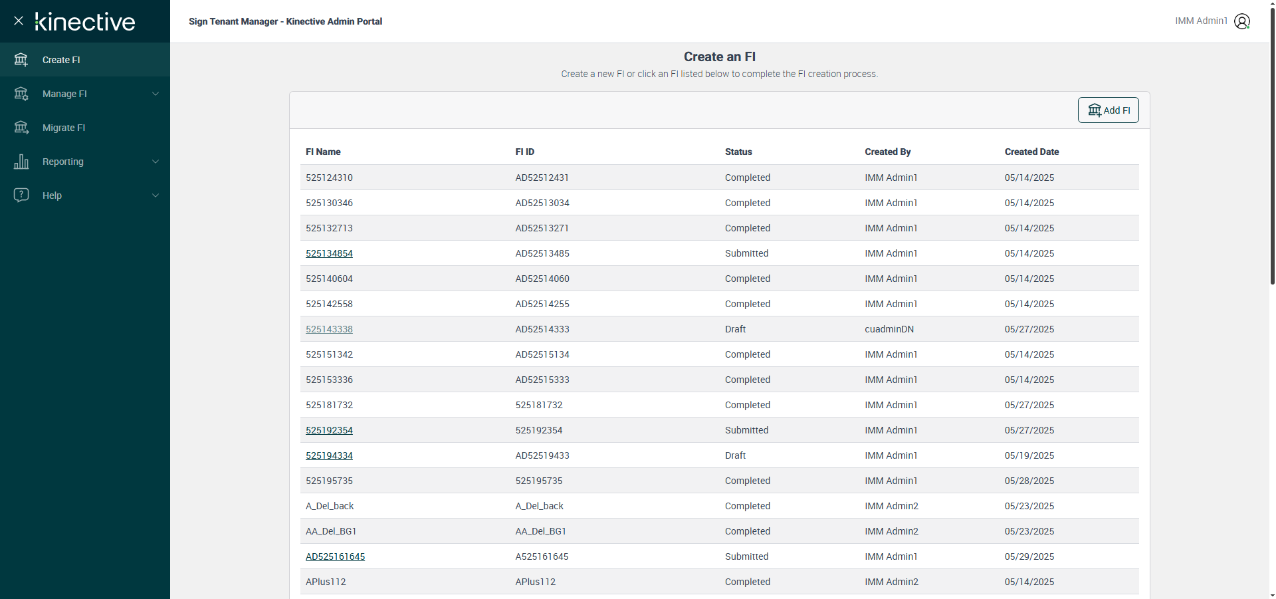Click the Migrate FI arrow-bank icon

point(21,128)
